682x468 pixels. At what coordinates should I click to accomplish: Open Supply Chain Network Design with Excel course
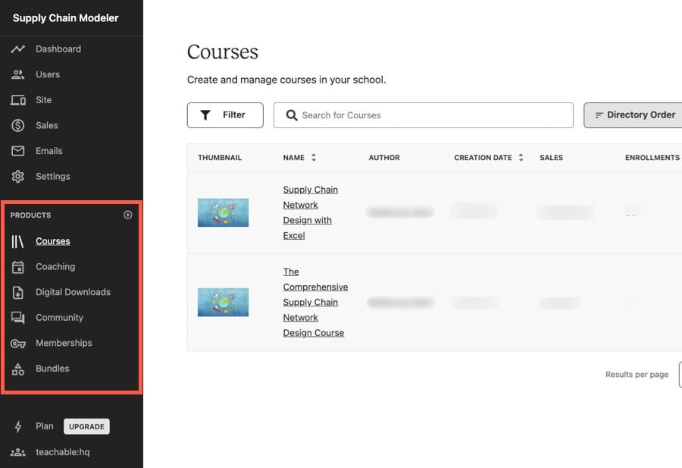tap(310, 212)
